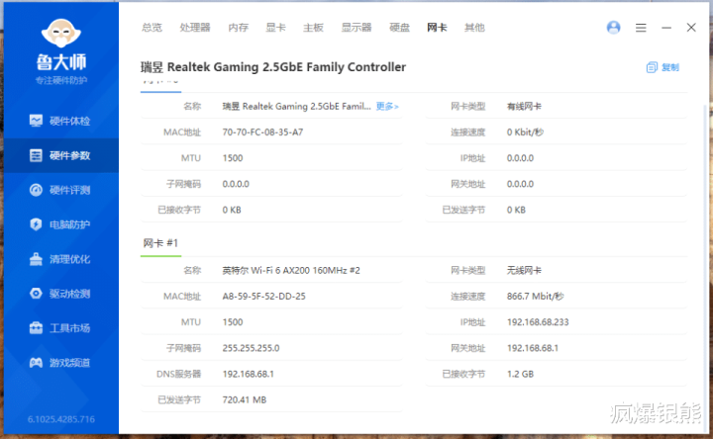Open 硬件评测 benchmark section
The image size is (713, 439).
(60, 190)
